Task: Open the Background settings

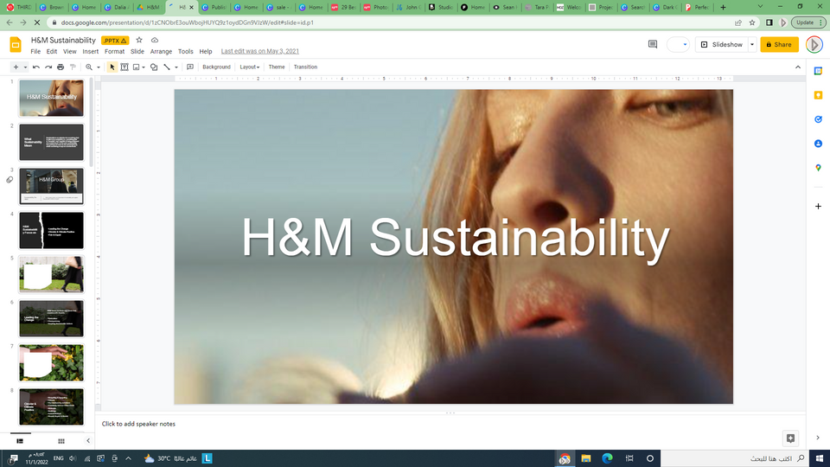Action: 216,67
